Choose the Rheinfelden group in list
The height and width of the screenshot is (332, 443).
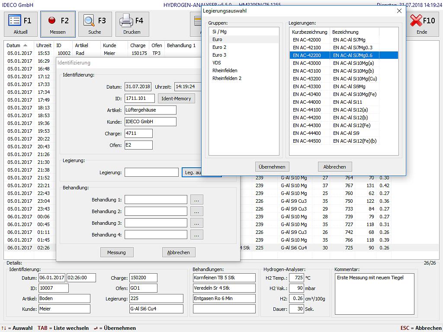click(225, 70)
